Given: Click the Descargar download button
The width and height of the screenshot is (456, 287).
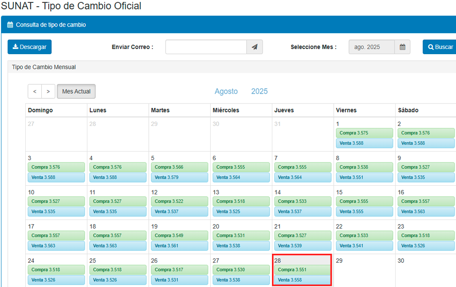Looking at the screenshot, I should [29, 47].
